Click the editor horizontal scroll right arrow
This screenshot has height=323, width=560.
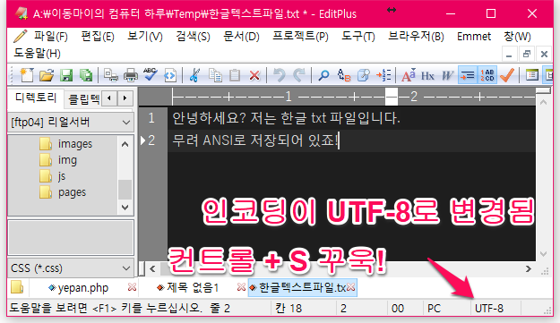(x=529, y=268)
